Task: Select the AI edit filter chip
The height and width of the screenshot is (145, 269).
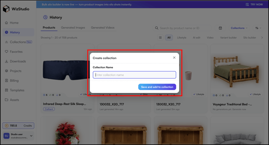Action: point(196,38)
